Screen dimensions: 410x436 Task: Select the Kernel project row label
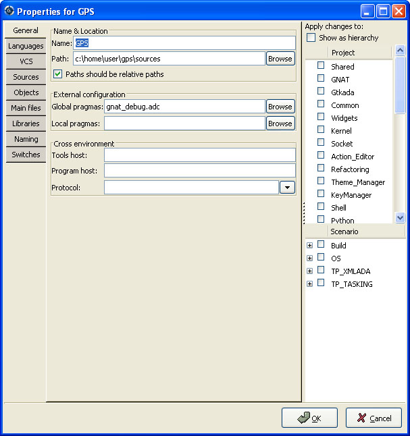click(341, 131)
